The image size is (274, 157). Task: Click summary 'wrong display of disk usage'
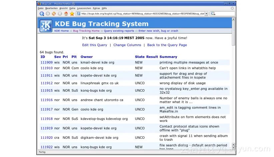click(x=182, y=83)
